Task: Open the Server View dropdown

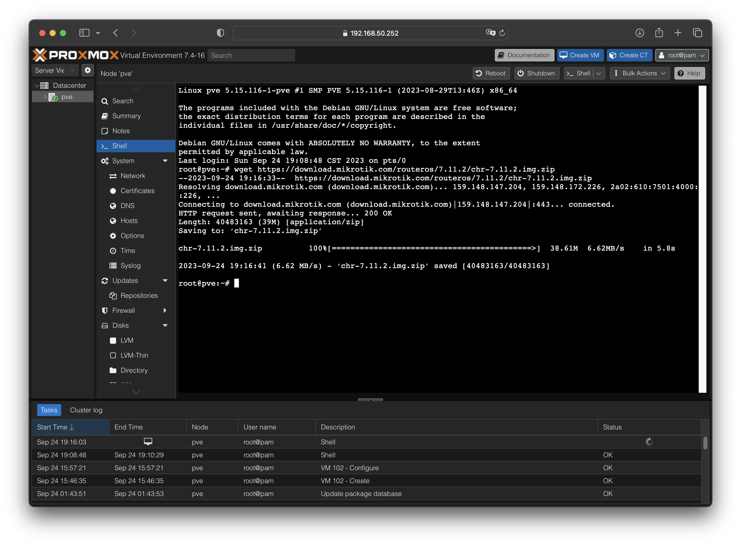Action: pos(55,70)
